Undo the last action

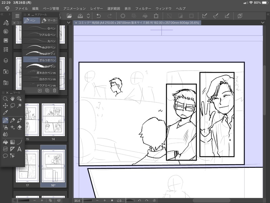click(99, 16)
